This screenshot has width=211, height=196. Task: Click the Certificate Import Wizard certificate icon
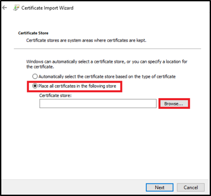16,8
